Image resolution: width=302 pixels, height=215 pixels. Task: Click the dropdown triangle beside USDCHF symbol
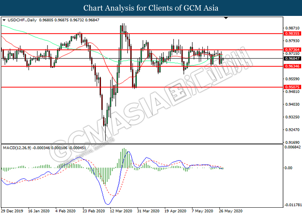click(4, 20)
